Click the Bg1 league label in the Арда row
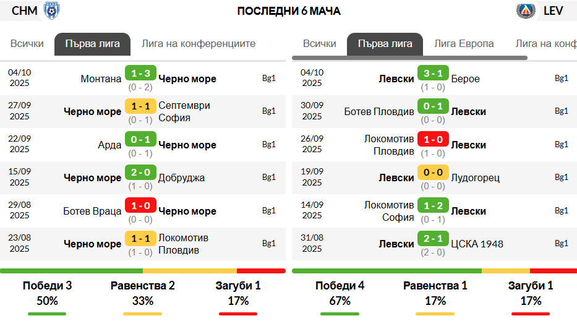577x321 pixels. click(x=268, y=144)
